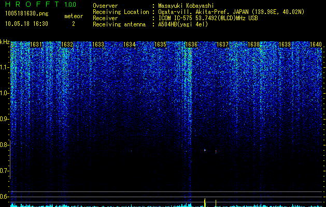Click the version number 1.0.0
This screenshot has height=207, width=326.
[70, 5]
